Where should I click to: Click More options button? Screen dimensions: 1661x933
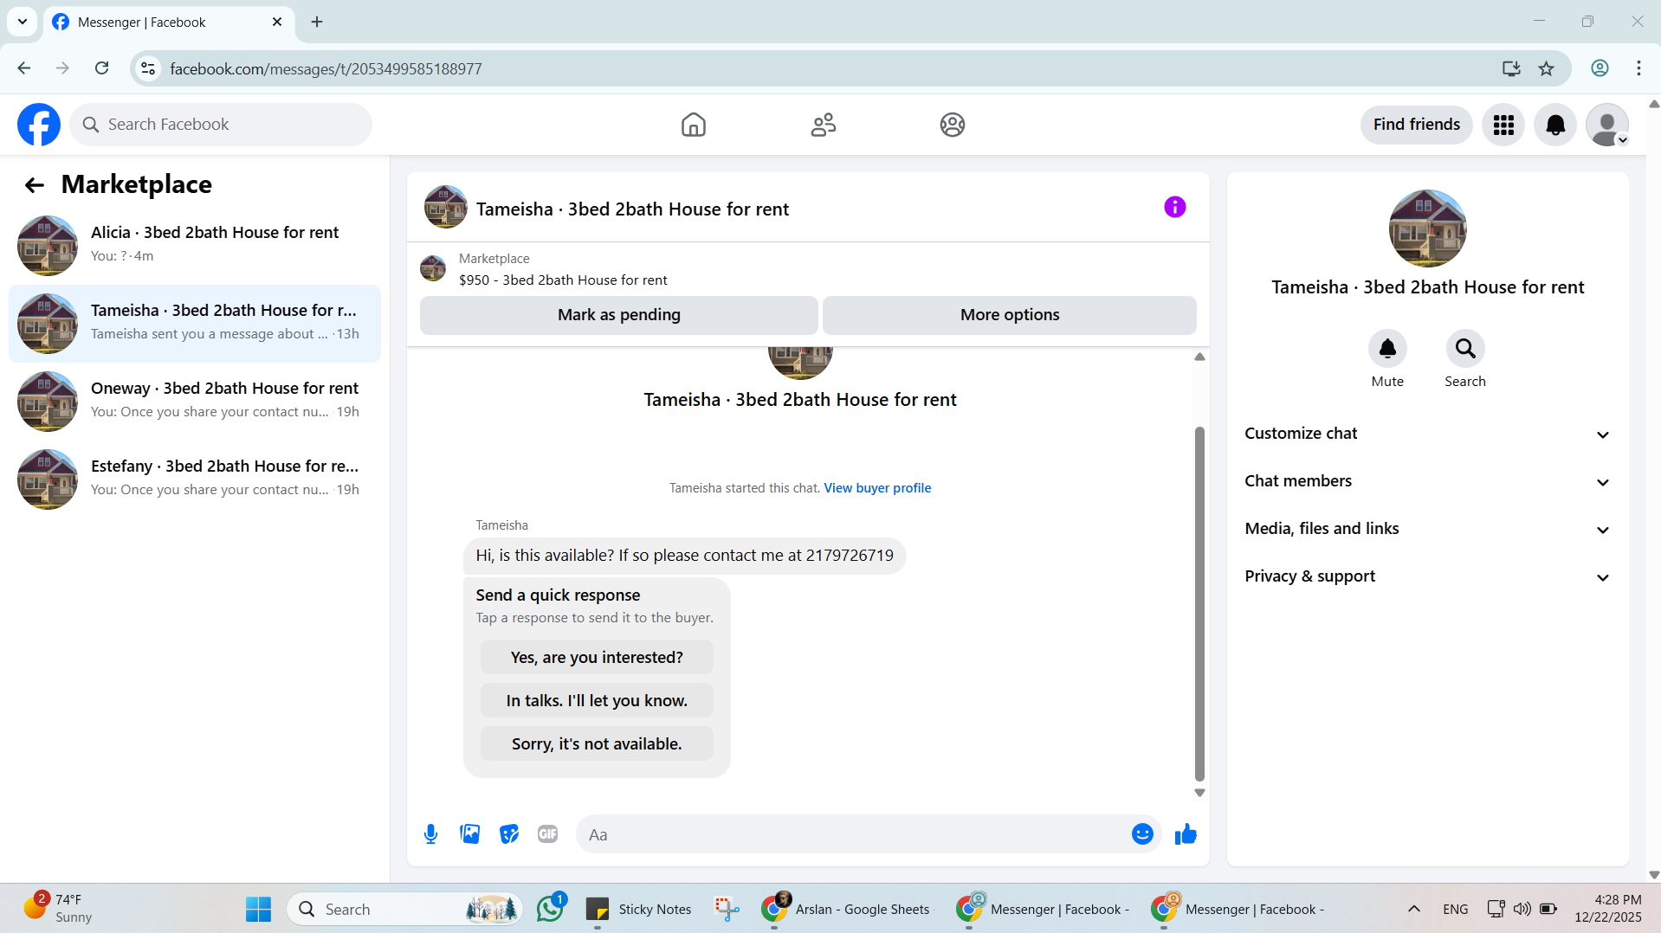click(x=1010, y=315)
